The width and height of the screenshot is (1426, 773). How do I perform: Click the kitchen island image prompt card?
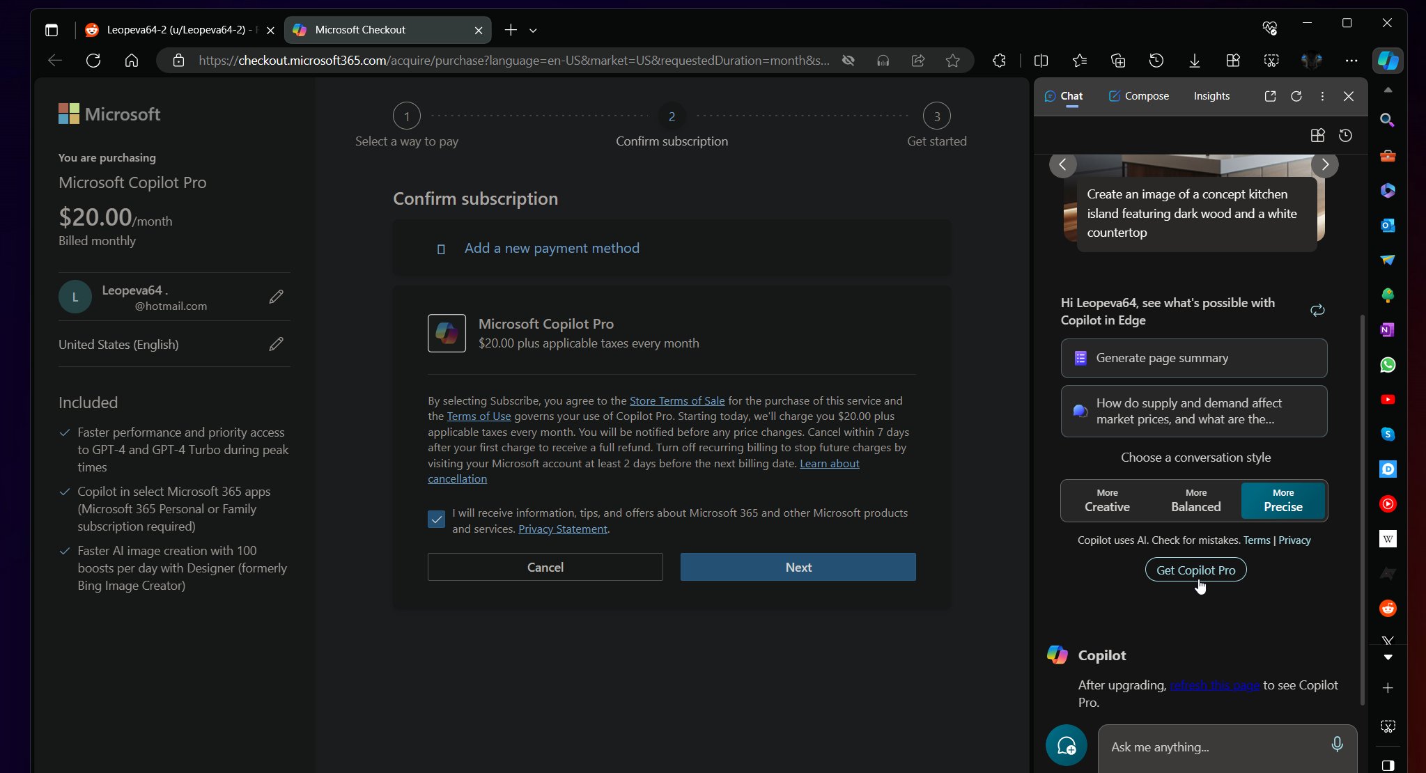point(1196,213)
